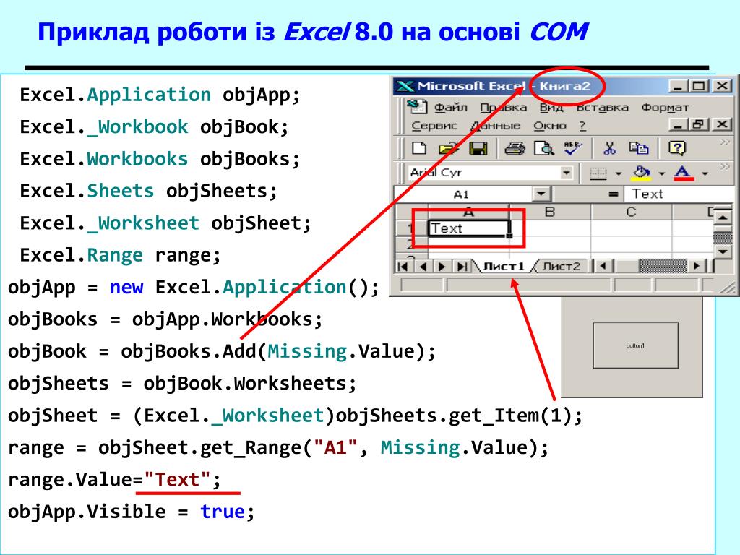Open the Font Color dropdown arrow
This screenshot has width=740, height=555.
705,173
